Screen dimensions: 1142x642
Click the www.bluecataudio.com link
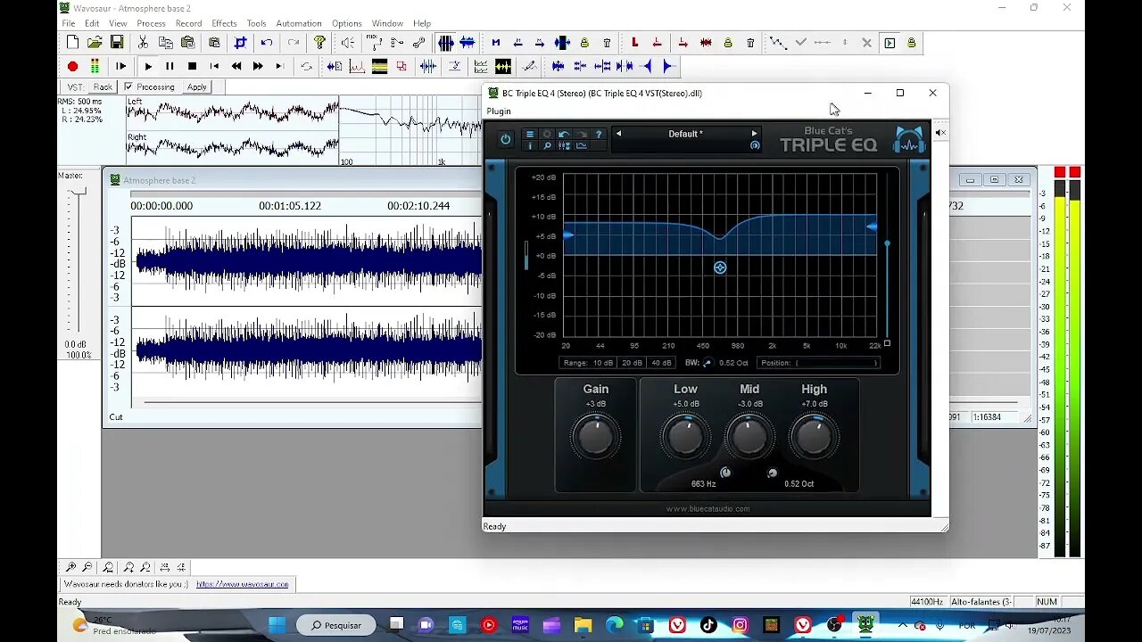708,509
